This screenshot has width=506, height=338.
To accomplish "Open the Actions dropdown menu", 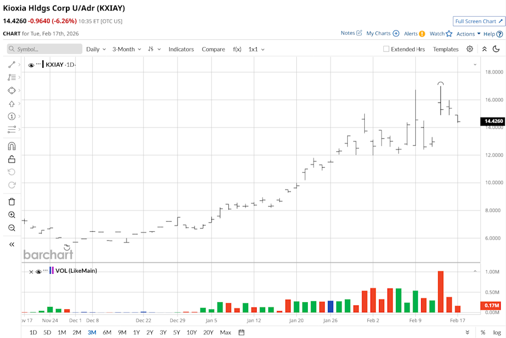I will 467,33.
